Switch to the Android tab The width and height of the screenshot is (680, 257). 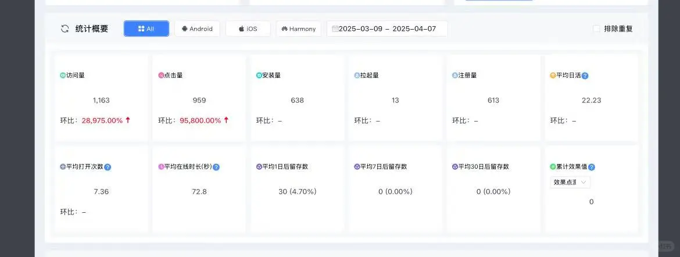[198, 28]
